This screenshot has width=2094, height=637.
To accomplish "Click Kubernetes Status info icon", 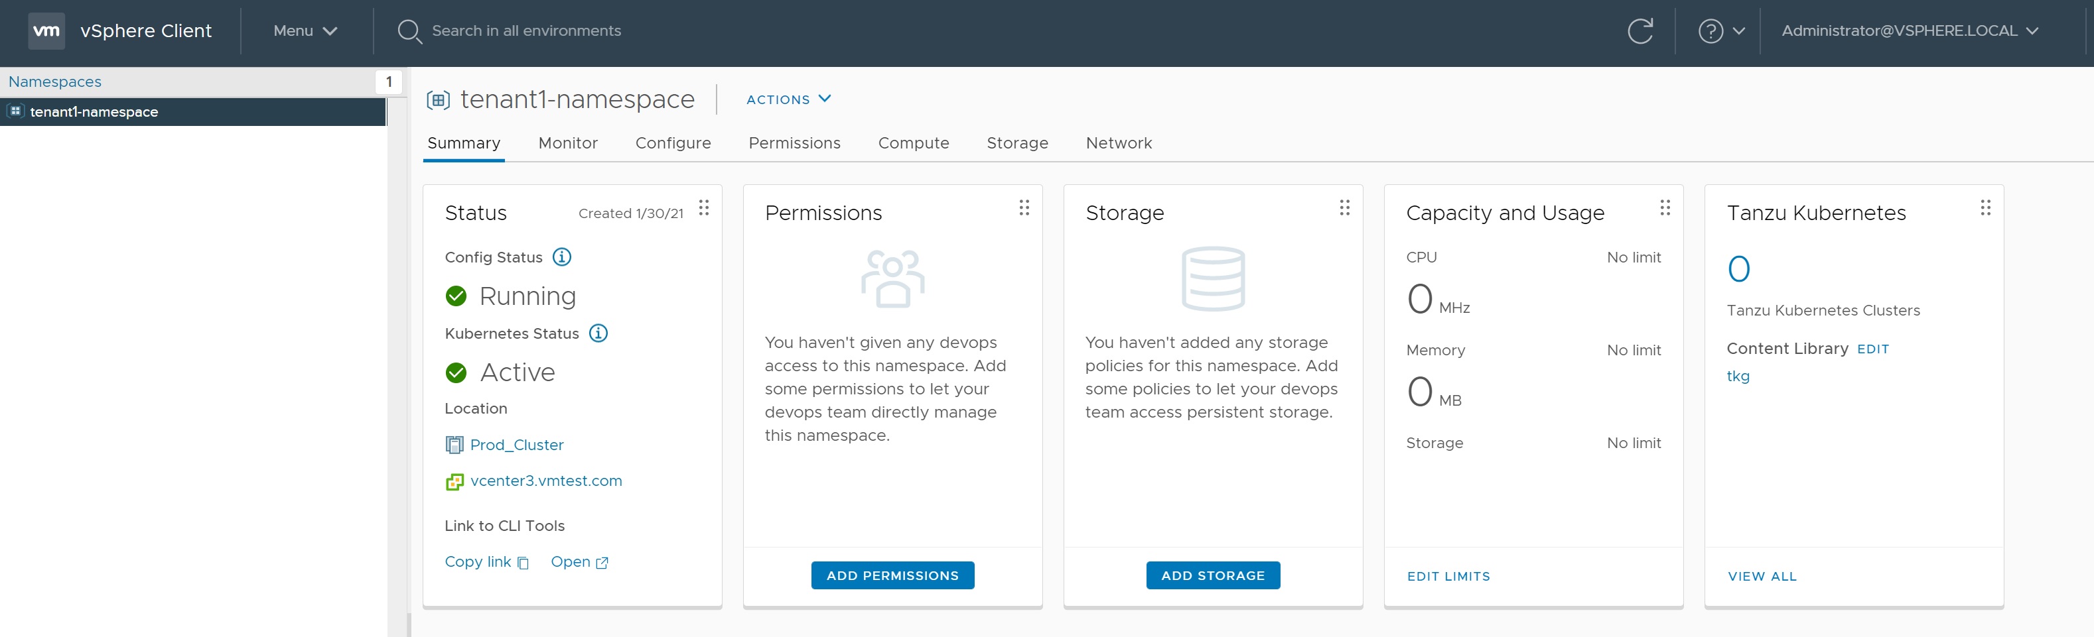I will (598, 333).
